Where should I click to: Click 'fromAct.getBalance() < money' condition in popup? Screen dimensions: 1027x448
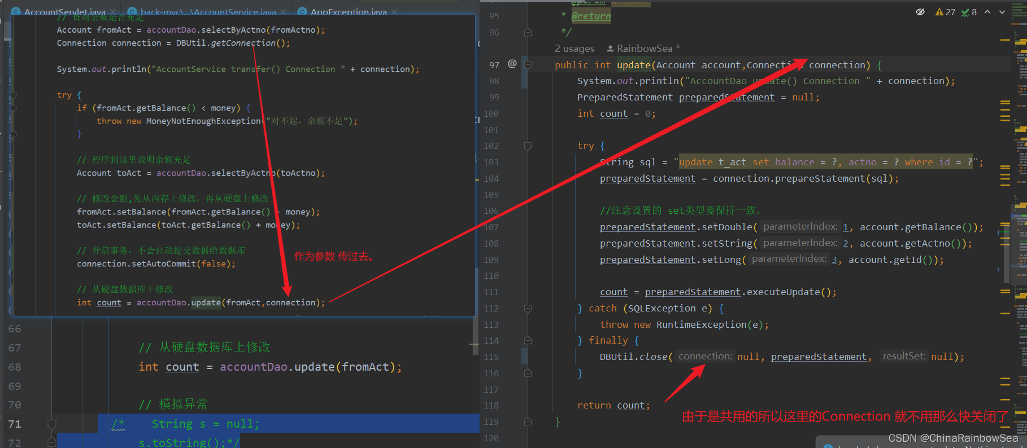(166, 108)
